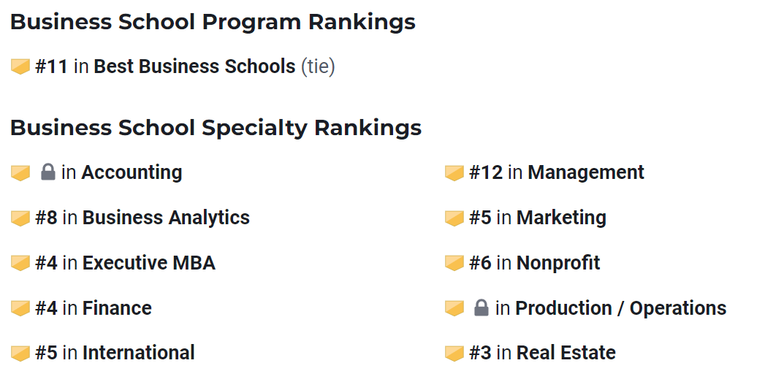Open the Production / Operations ranking
Viewport: 765px width, 382px height.
621,307
